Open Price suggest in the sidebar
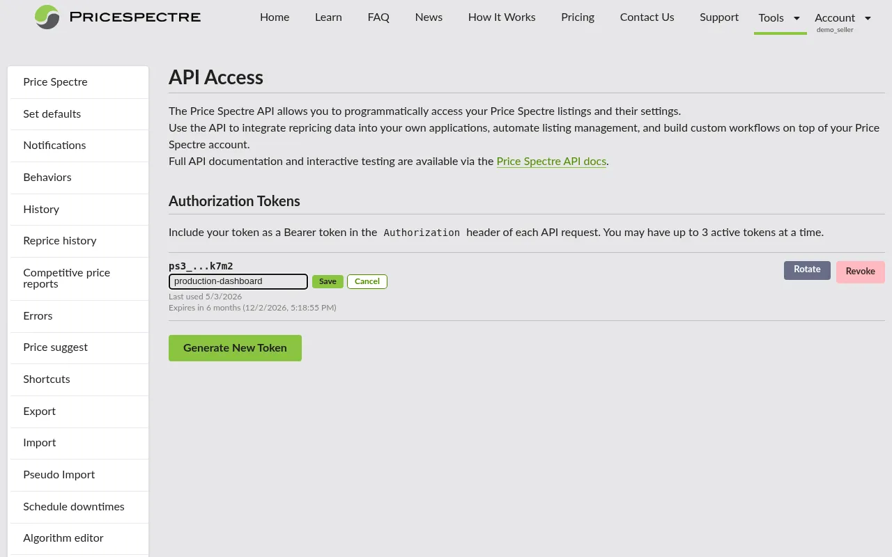The height and width of the screenshot is (557, 892). (x=78, y=347)
